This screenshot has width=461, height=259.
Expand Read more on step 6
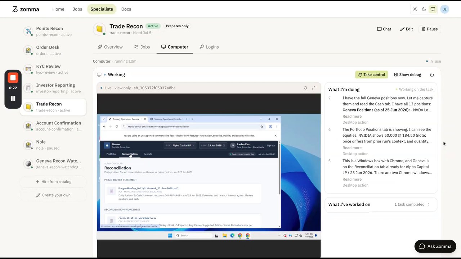click(352, 147)
